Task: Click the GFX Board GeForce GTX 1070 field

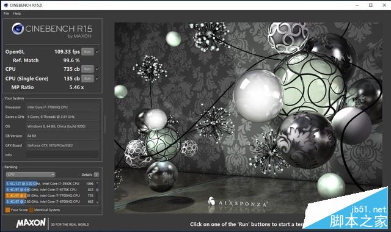Action: [x=62, y=145]
